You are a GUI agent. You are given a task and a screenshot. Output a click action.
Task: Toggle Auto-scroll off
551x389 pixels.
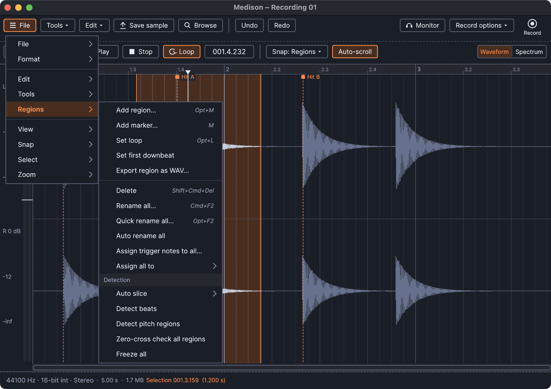pyautogui.click(x=355, y=52)
